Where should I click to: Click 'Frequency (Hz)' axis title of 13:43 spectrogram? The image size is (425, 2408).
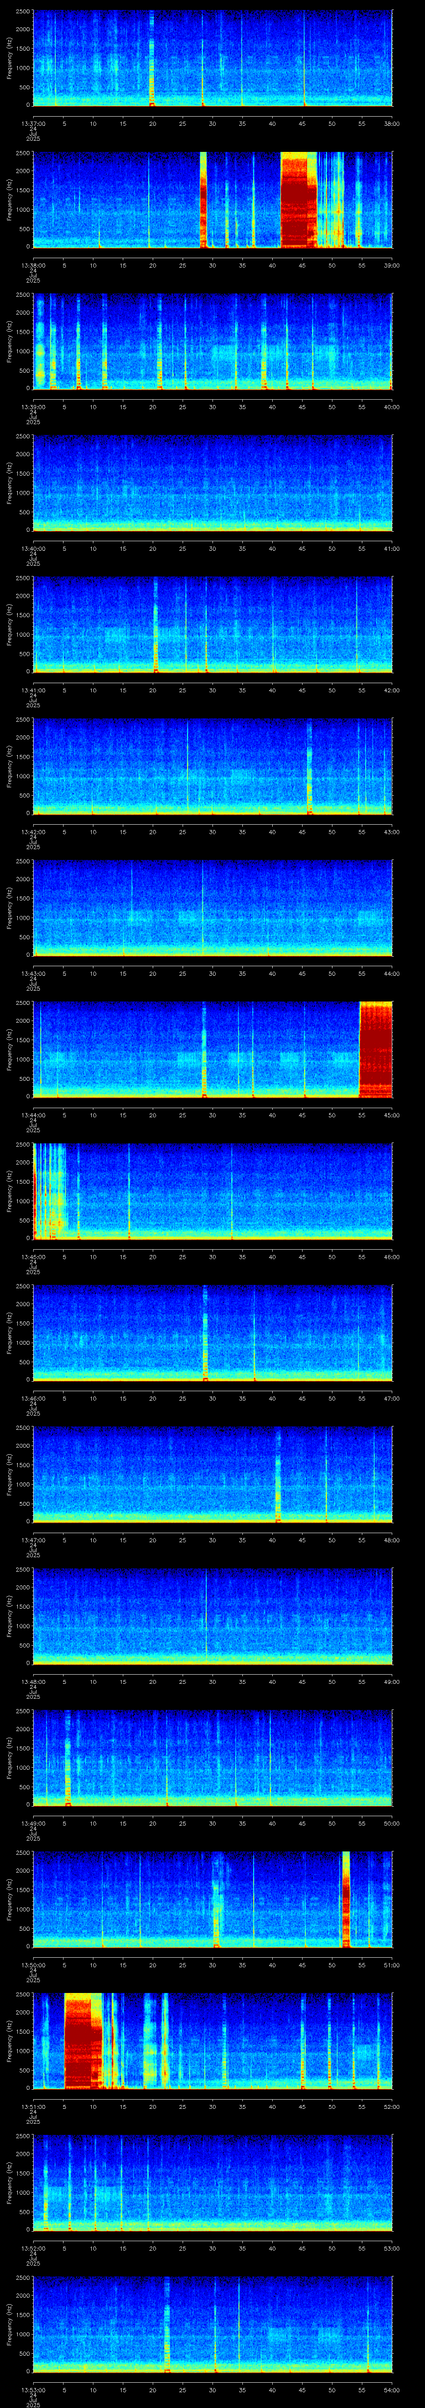coord(10,908)
